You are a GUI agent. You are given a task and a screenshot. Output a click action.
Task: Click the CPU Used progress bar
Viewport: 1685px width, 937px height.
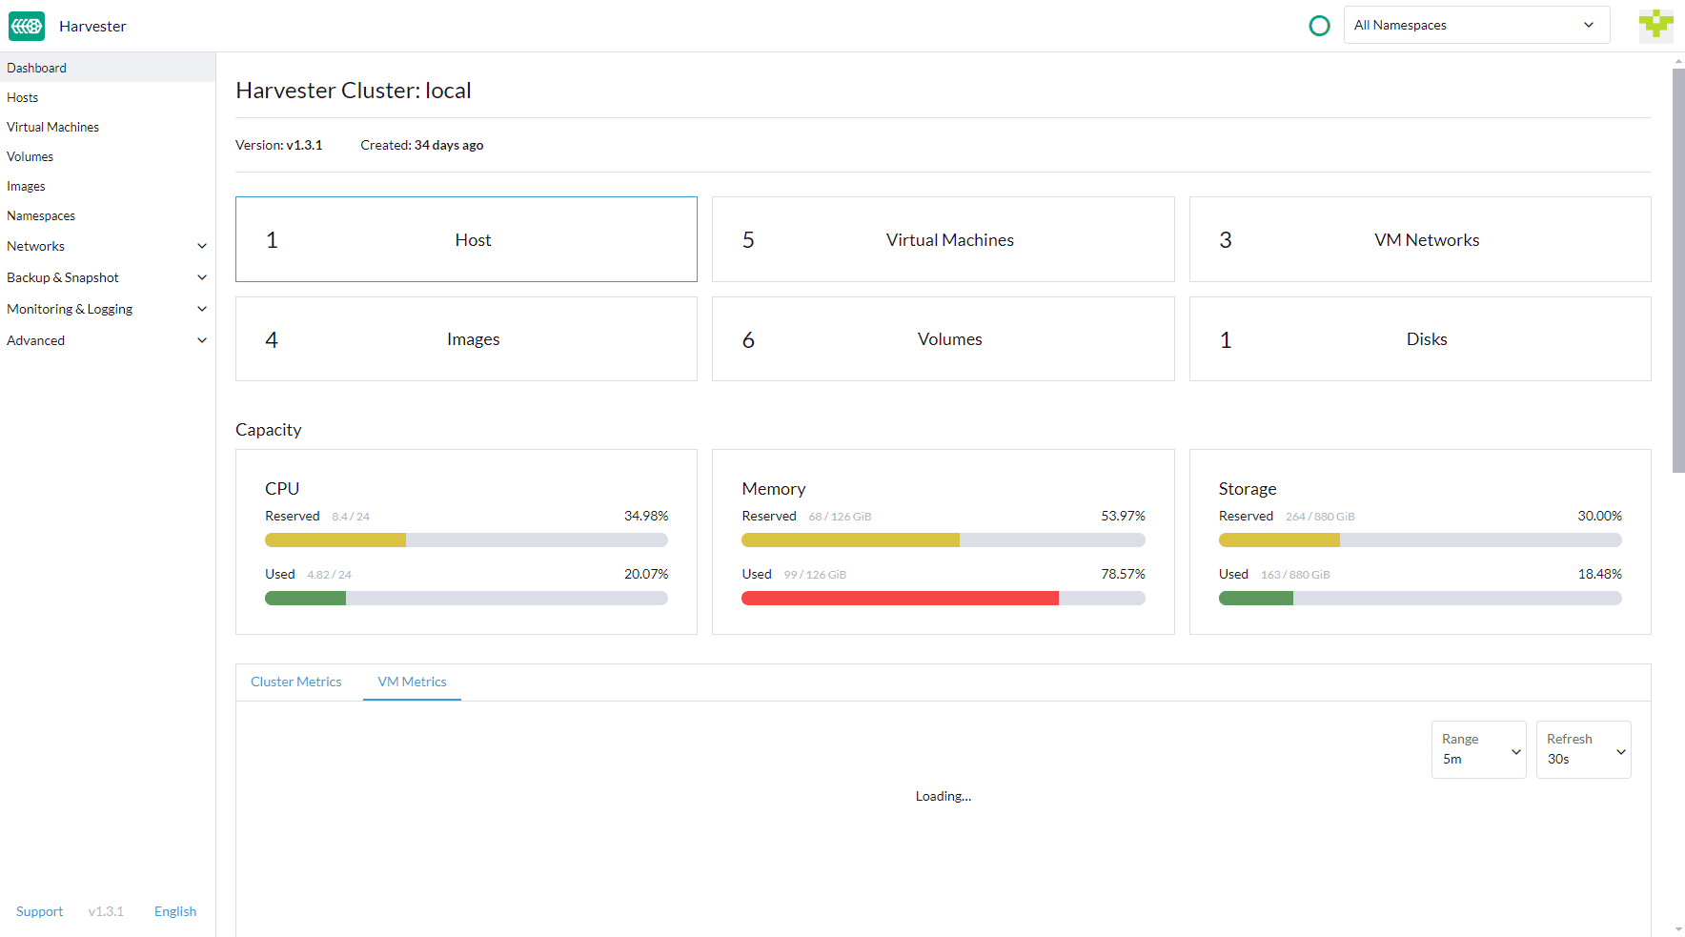point(466,599)
